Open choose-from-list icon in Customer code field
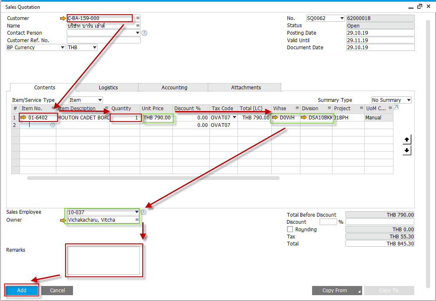 click(138, 18)
